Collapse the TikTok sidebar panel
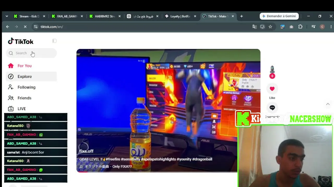Image resolution: width=334 pixels, height=187 pixels. pyautogui.click(x=54, y=41)
